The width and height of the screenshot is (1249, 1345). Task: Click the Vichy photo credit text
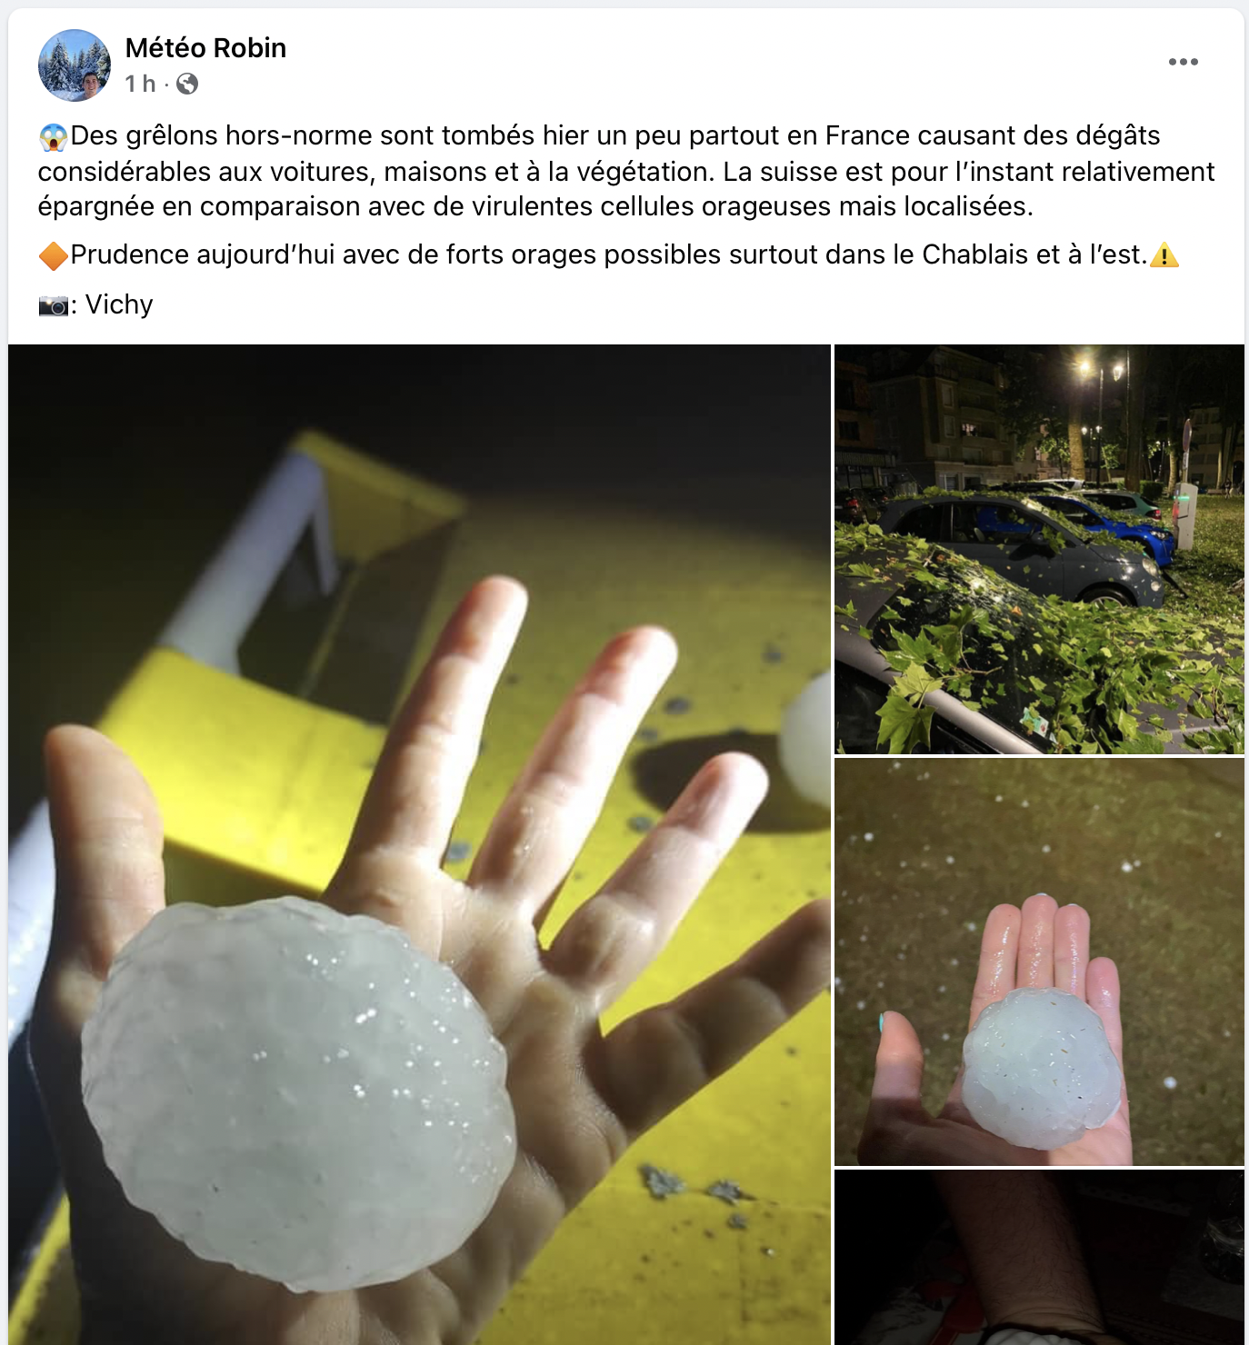pyautogui.click(x=119, y=304)
